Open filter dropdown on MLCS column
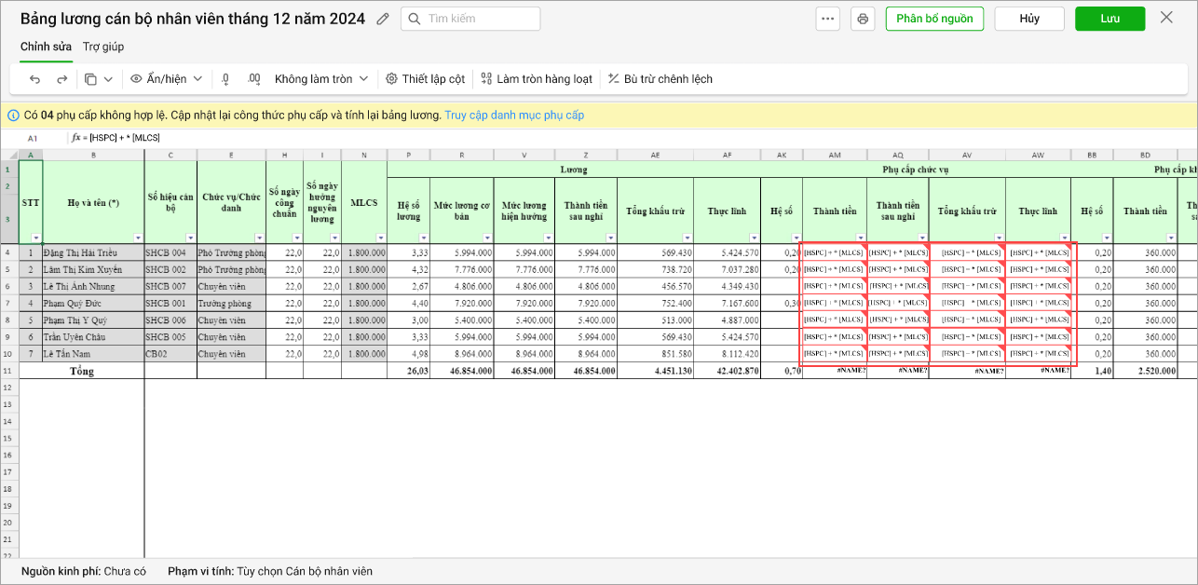The image size is (1198, 585). coord(381,238)
